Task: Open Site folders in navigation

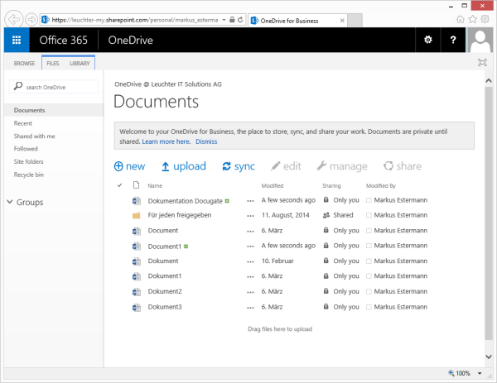Action: coord(28,162)
